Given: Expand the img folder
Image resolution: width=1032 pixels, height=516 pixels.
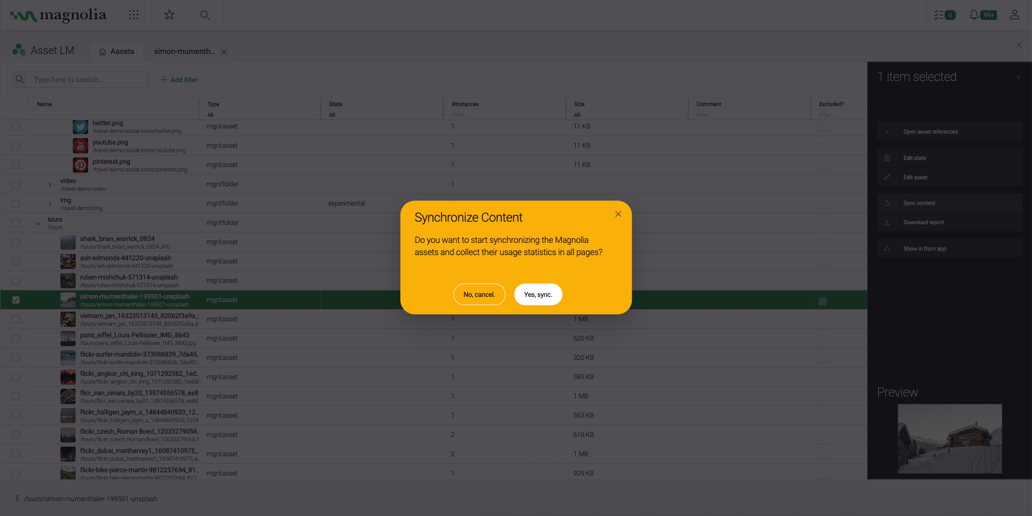Looking at the screenshot, I should point(50,204).
